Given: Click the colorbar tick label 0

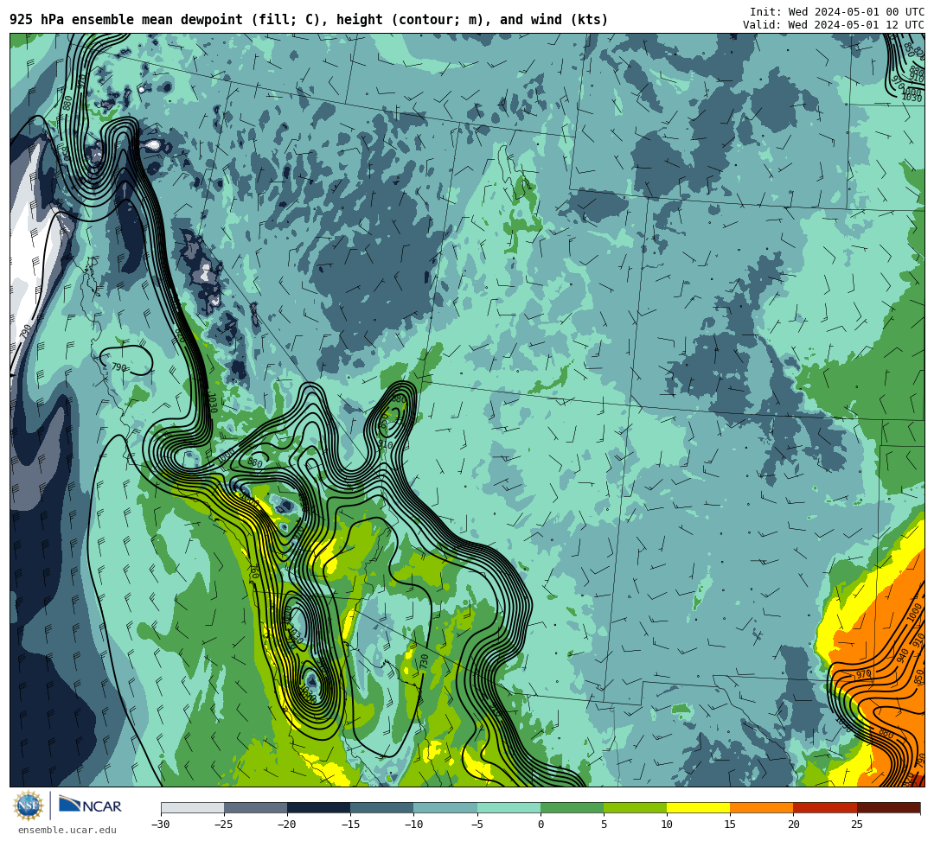Looking at the screenshot, I should (541, 825).
